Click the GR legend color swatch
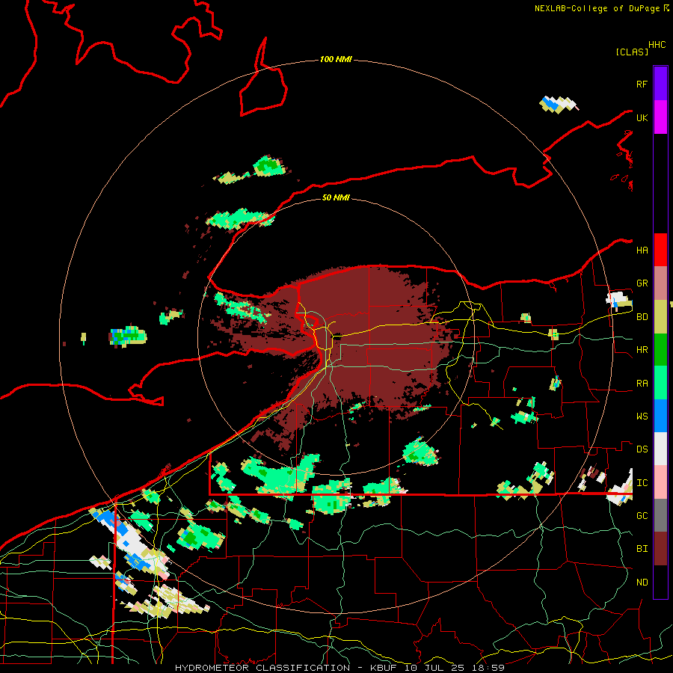Viewport: 673px width, 673px height. 660,283
